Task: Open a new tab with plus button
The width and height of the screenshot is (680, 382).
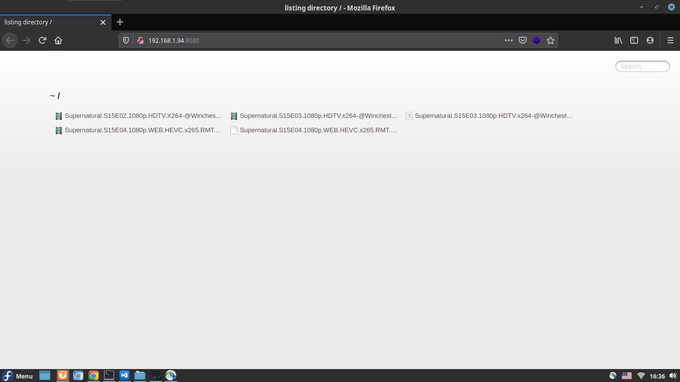Action: point(120,22)
